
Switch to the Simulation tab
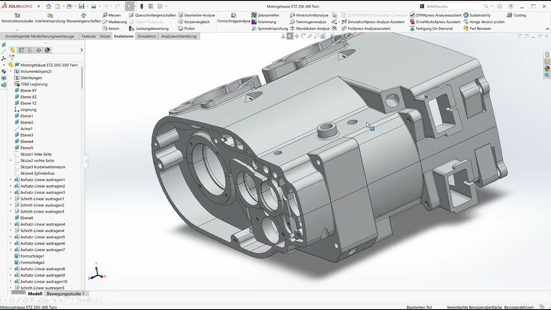[x=147, y=36]
